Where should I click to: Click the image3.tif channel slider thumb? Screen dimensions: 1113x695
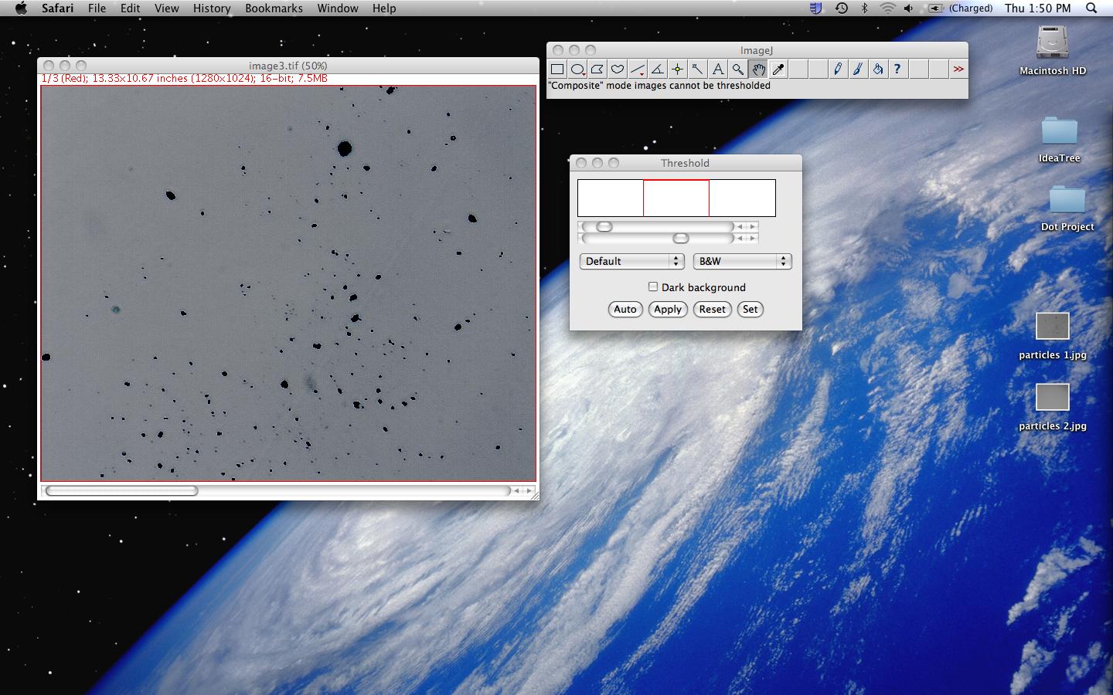click(121, 490)
